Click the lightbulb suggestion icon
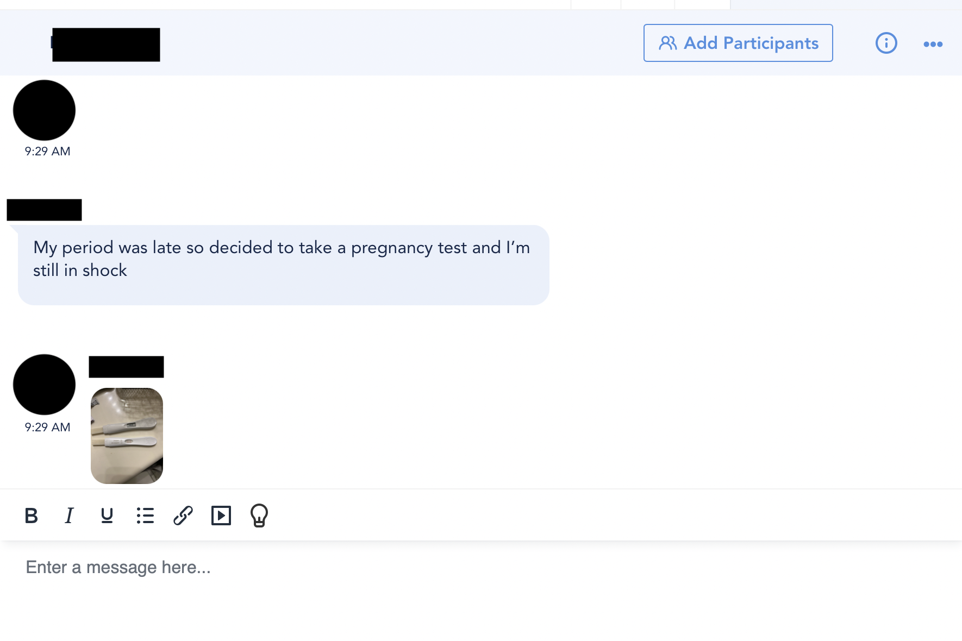Viewport: 962px width, 641px height. [x=259, y=516]
